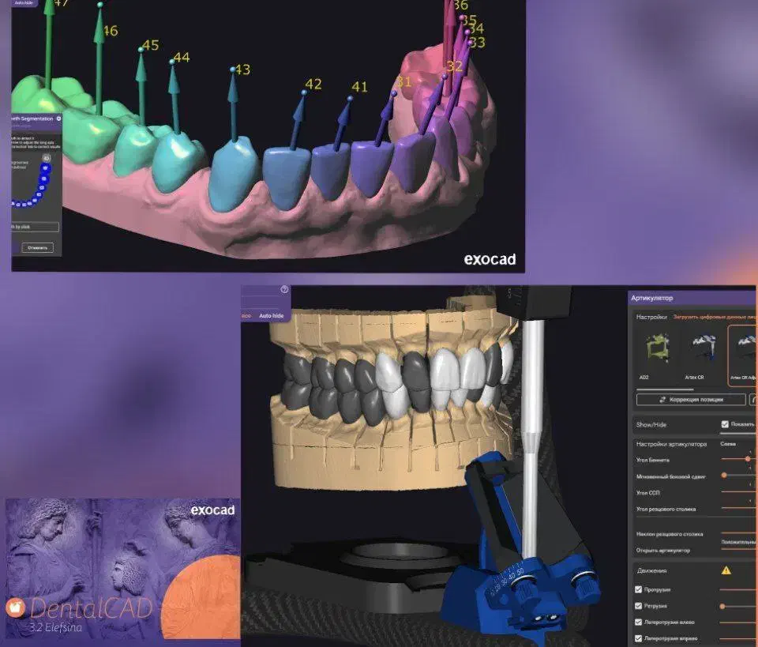
Task: Adjust the Угол Беннета slider handle
Action: 747,459
